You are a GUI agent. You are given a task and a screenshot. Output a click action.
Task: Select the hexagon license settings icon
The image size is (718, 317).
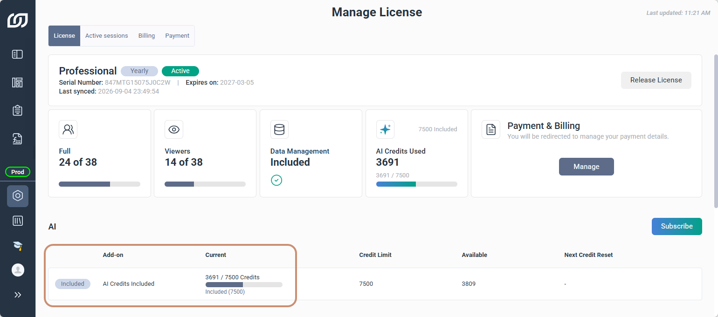pos(18,196)
